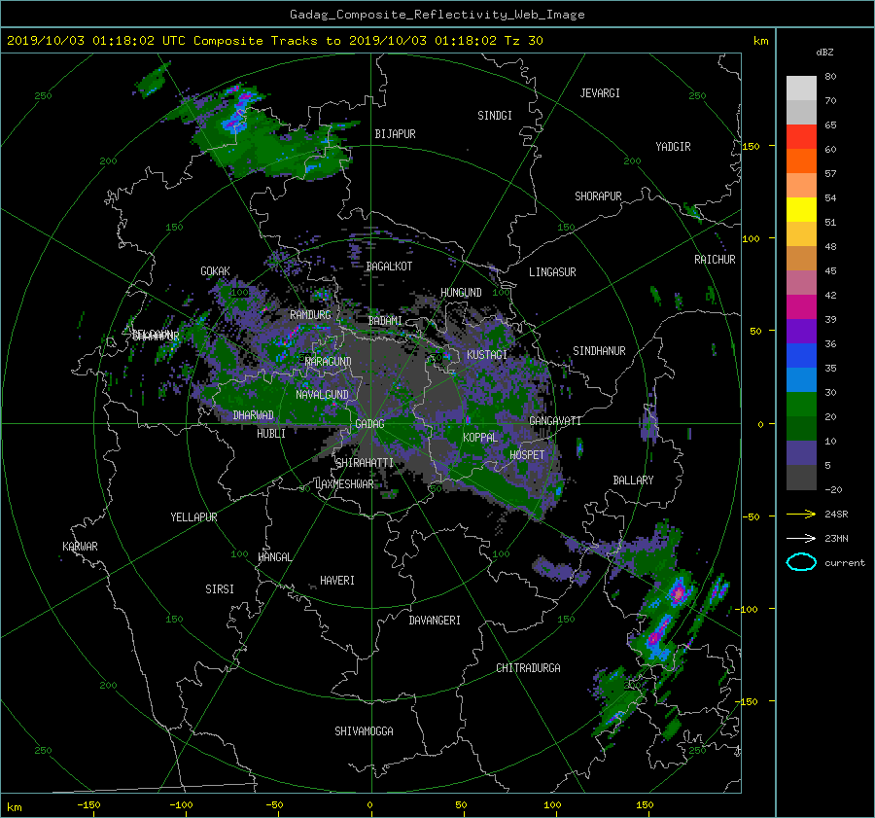This screenshot has width=875, height=818.
Task: Click the white 23MN arrow legend icon
Action: click(801, 538)
